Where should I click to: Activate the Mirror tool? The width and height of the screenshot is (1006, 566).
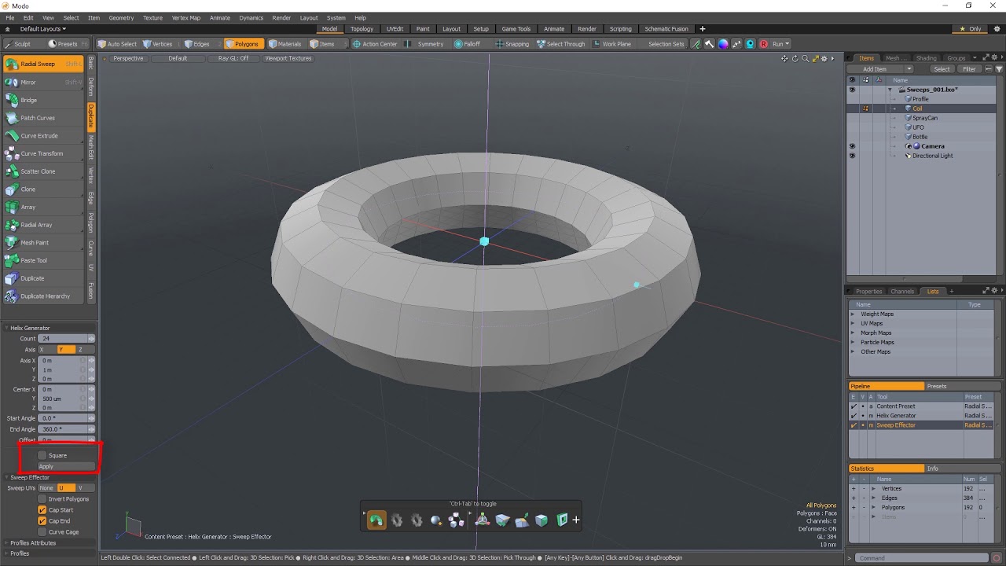[x=43, y=82]
